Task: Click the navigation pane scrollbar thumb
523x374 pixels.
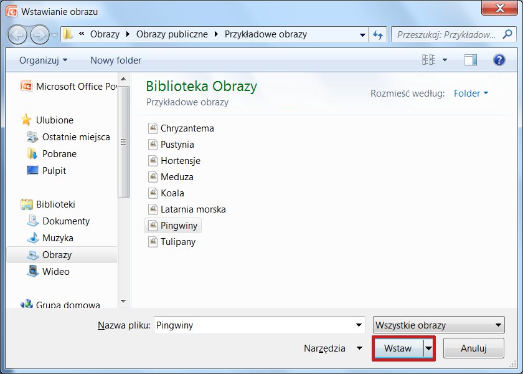Action: pyautogui.click(x=123, y=142)
